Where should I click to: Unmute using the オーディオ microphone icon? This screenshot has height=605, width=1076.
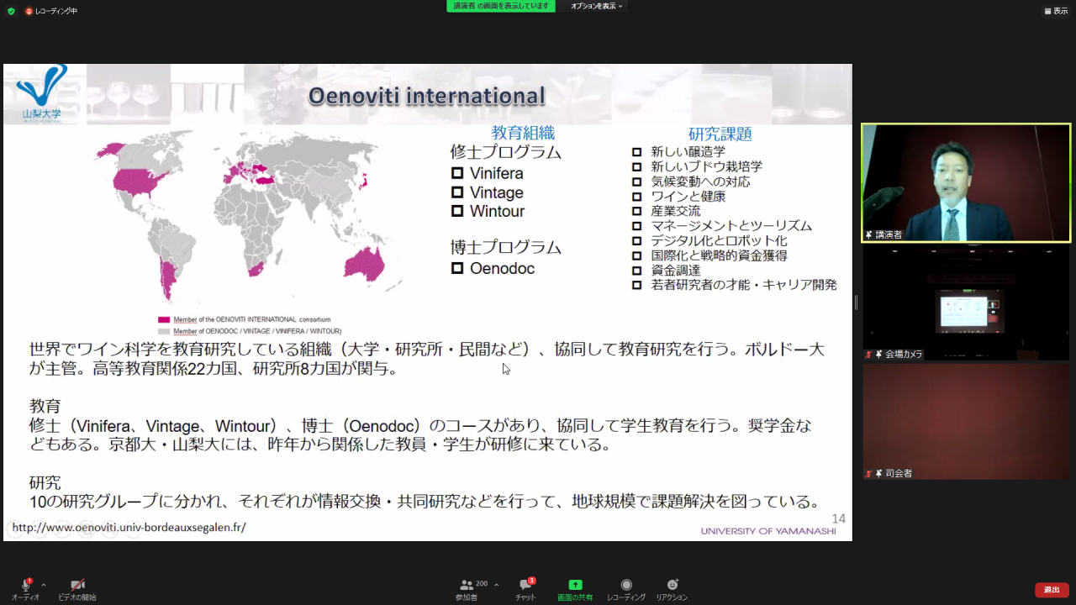pyautogui.click(x=25, y=585)
